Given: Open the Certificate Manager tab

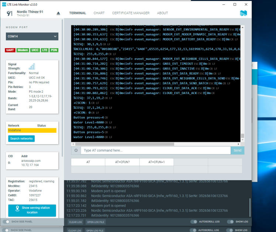Looking at the screenshot, I should (x=131, y=13).
